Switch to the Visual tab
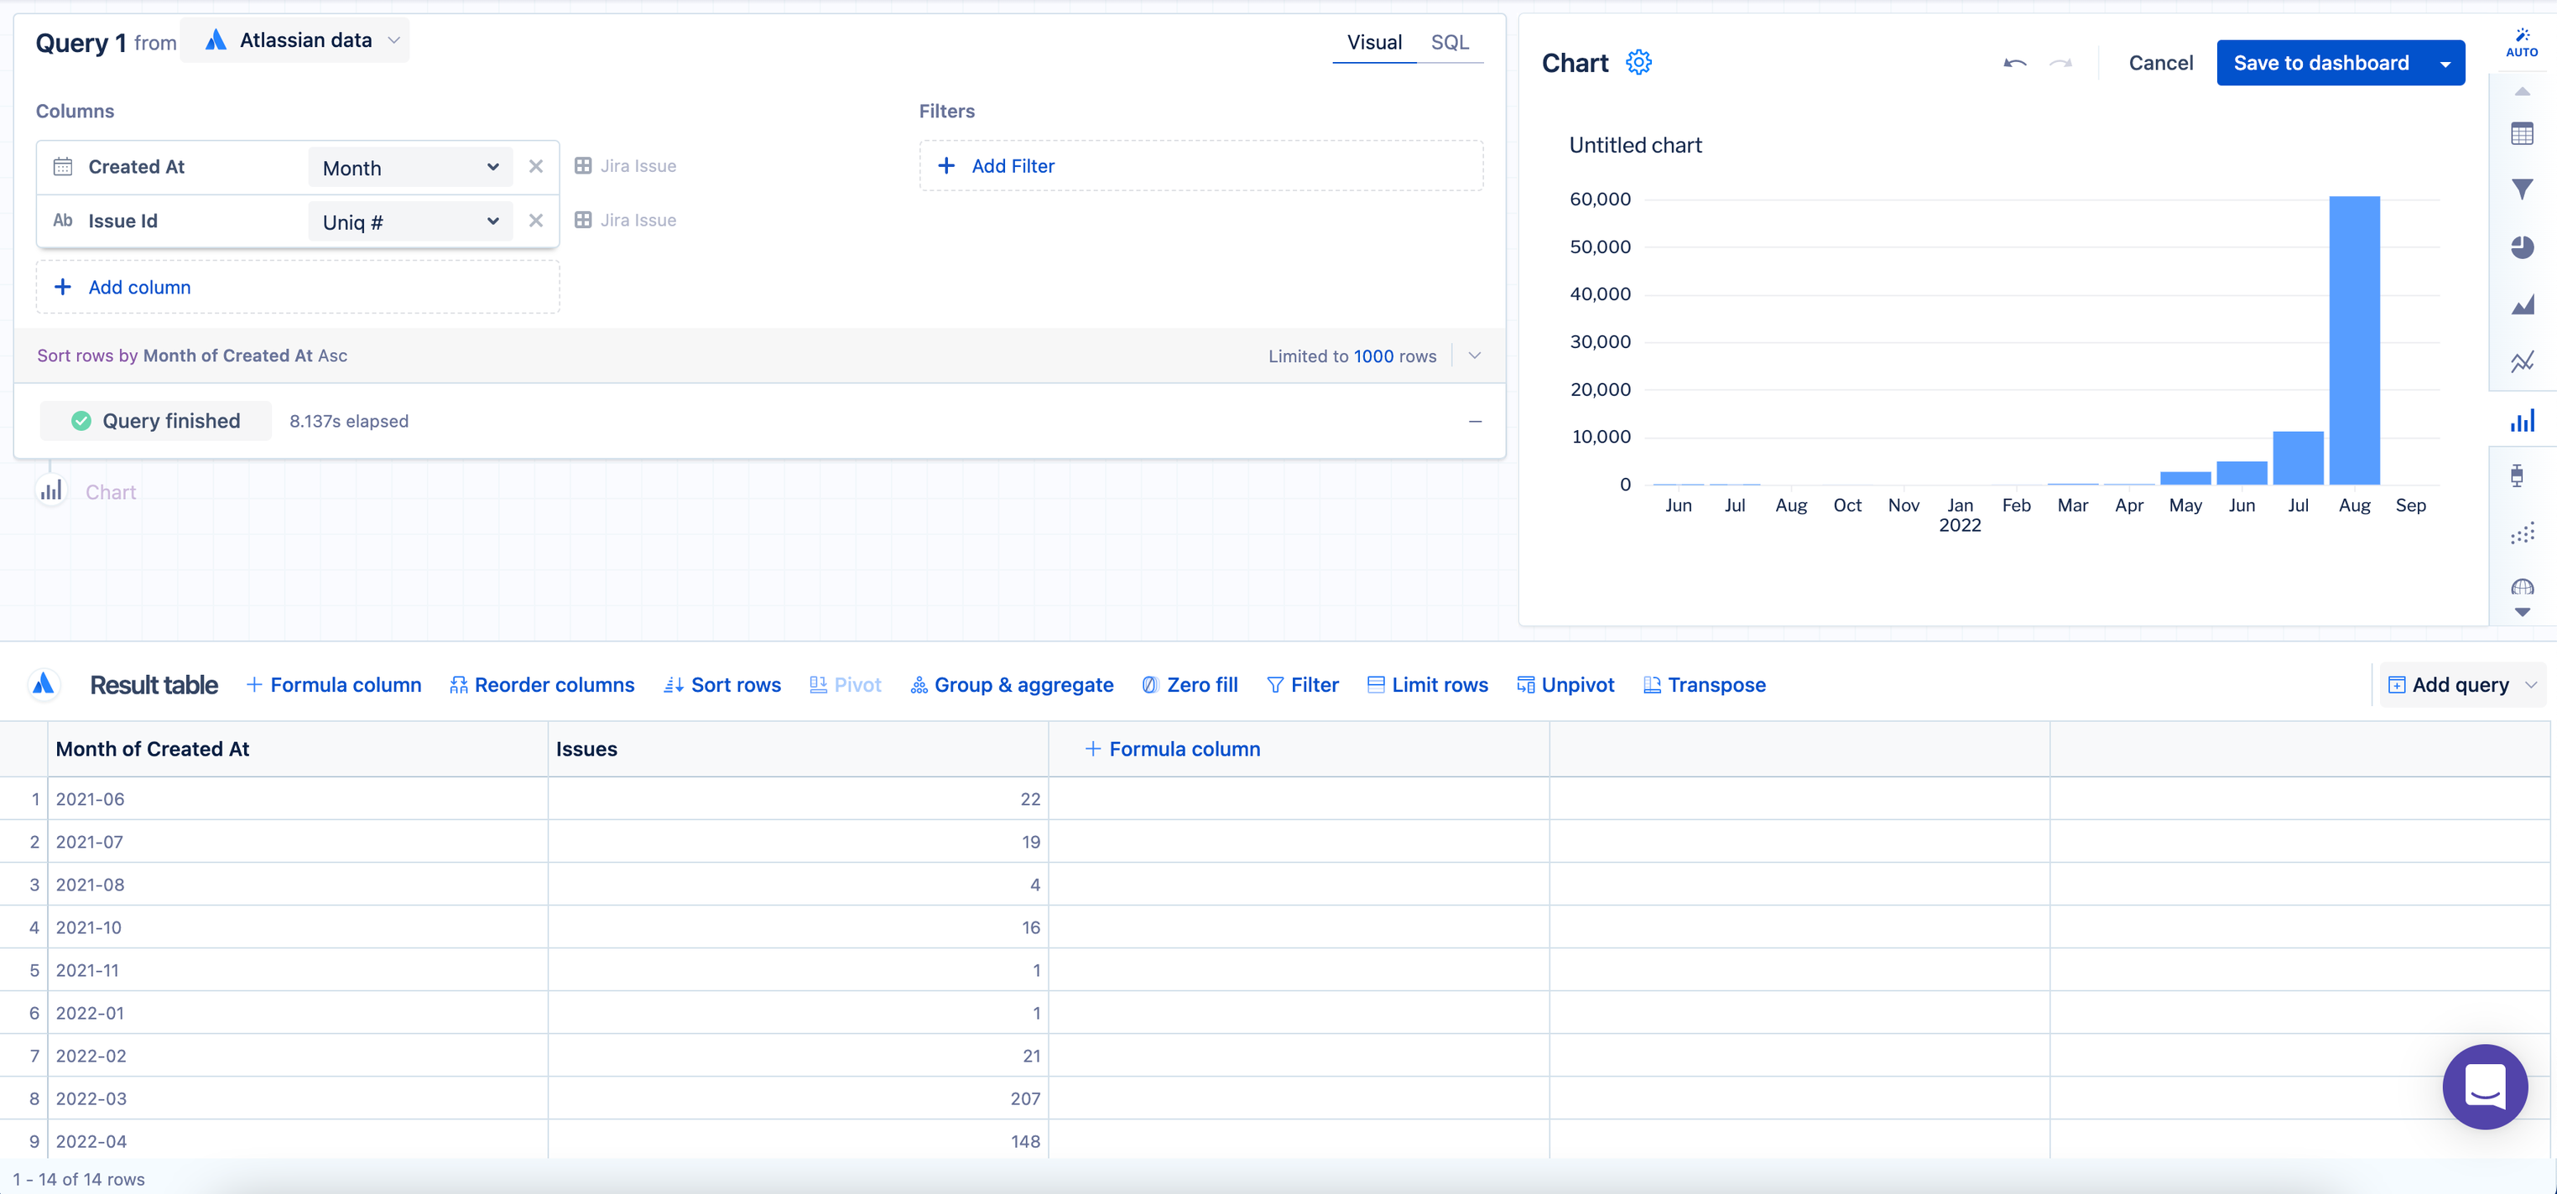 [x=1374, y=43]
